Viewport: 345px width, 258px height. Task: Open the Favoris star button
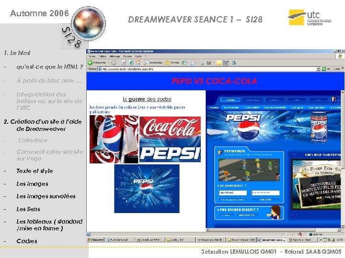tap(172, 63)
